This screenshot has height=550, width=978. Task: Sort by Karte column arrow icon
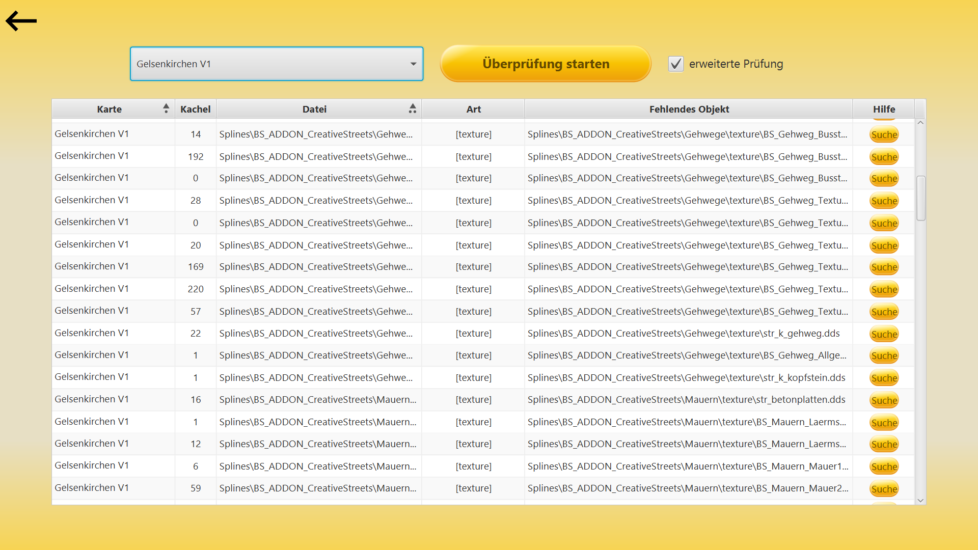(166, 108)
